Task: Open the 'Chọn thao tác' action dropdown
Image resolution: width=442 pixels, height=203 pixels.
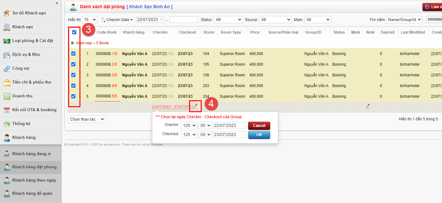Action: pyautogui.click(x=86, y=119)
